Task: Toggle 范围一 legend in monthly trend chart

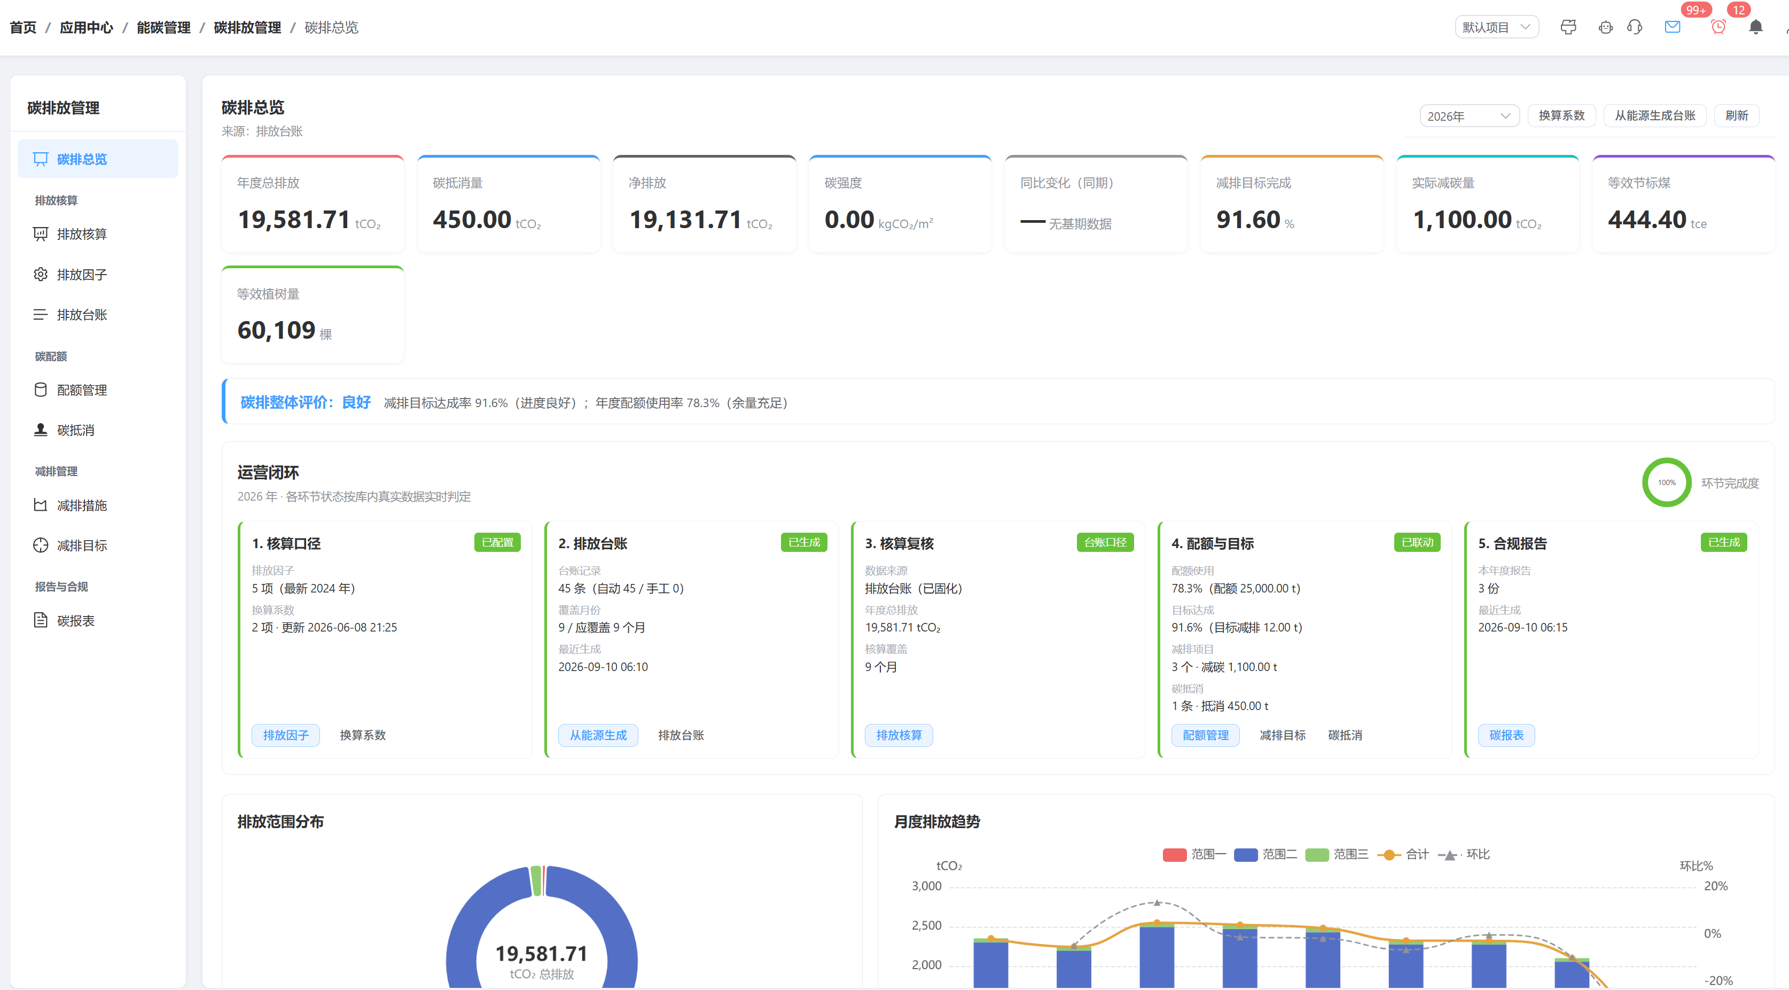Action: click(x=1194, y=854)
